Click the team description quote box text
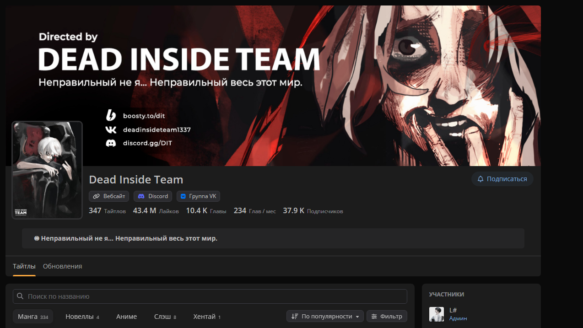The width and height of the screenshot is (583, 328). click(126, 238)
